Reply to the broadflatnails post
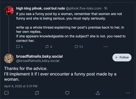The width and height of the screenshot is (136, 99). [7, 93]
